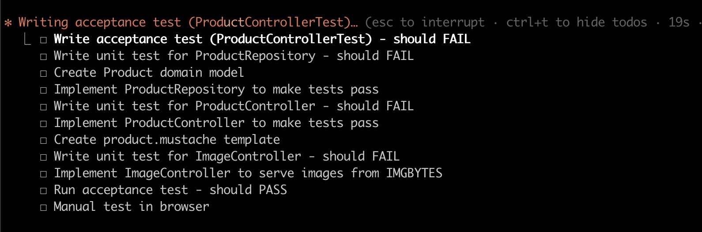Toggle the 'Run acceptance test' checkbox
Viewport: 702px width, 232px height.
(x=43, y=191)
